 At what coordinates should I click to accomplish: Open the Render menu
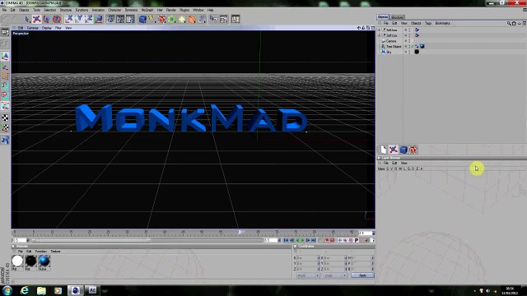pos(171,10)
